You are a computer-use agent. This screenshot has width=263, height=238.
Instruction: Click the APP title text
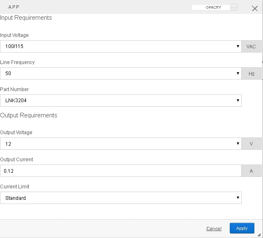(14, 7)
